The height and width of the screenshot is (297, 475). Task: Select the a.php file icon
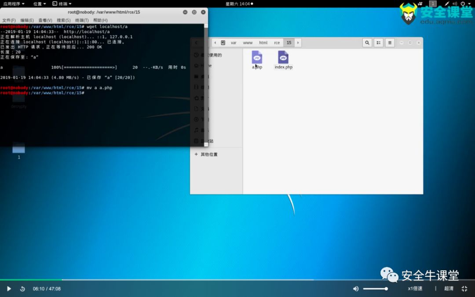(257, 57)
